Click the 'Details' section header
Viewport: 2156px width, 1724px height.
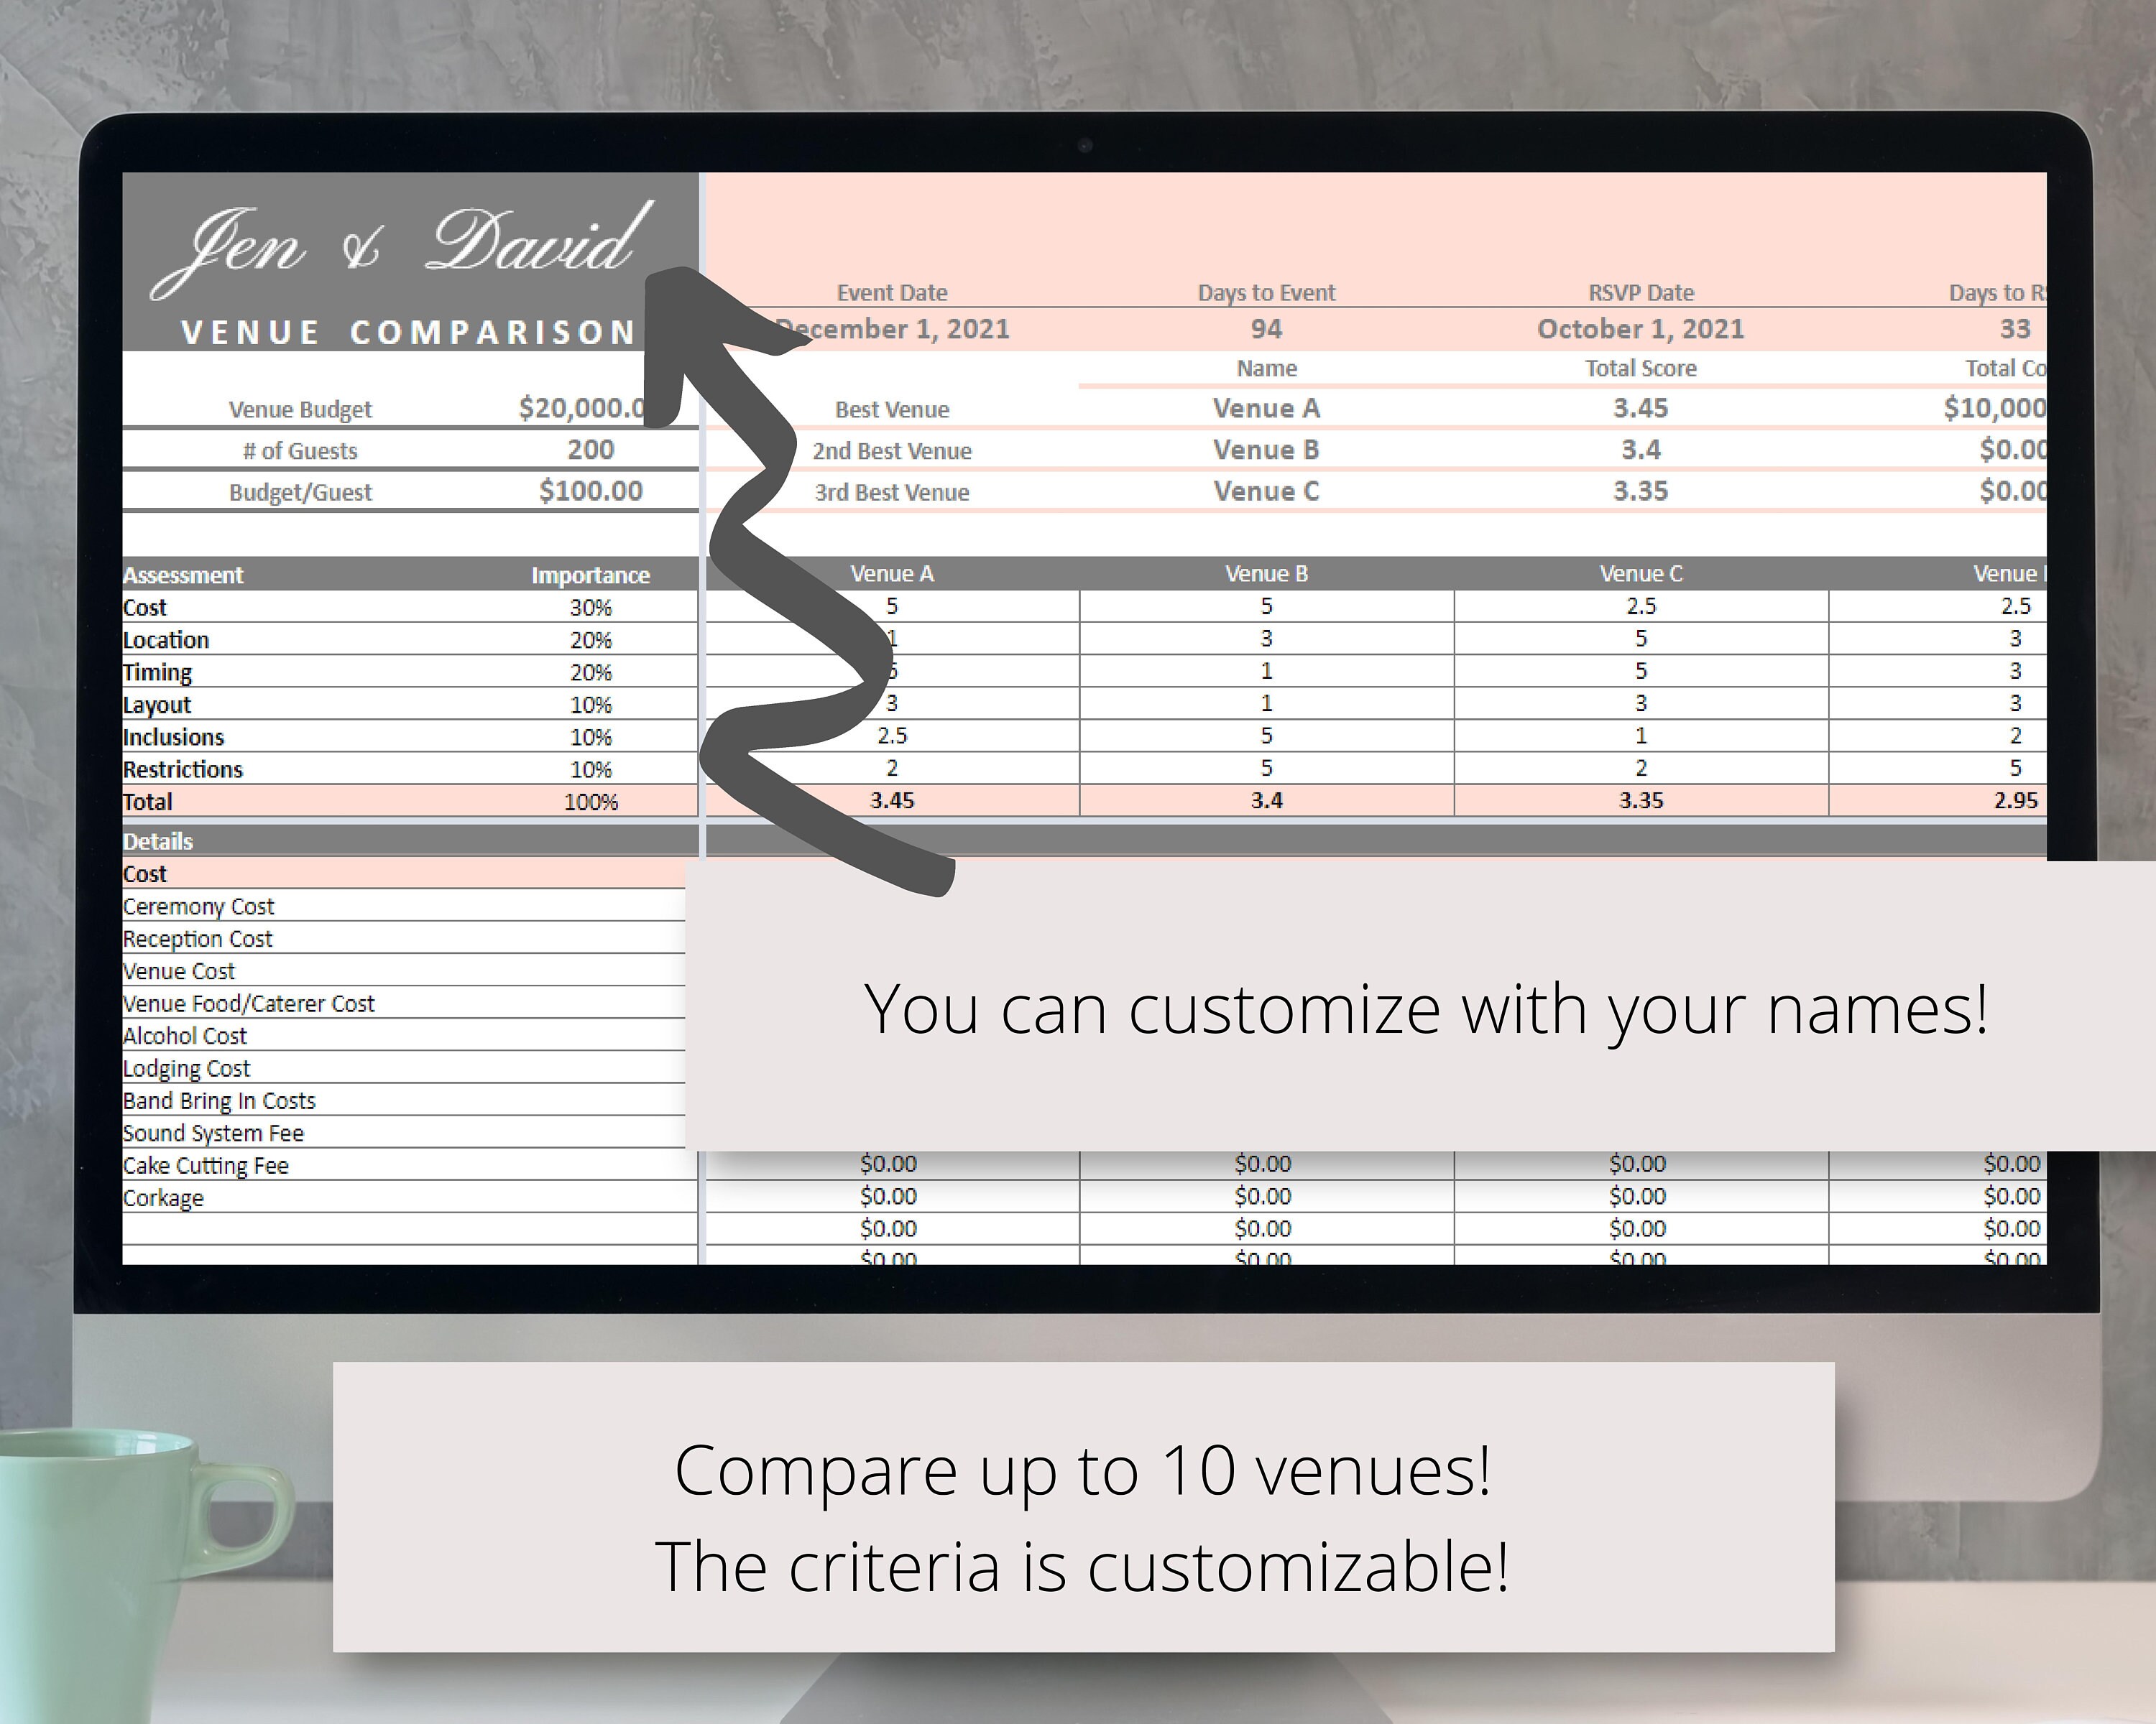[x=158, y=841]
